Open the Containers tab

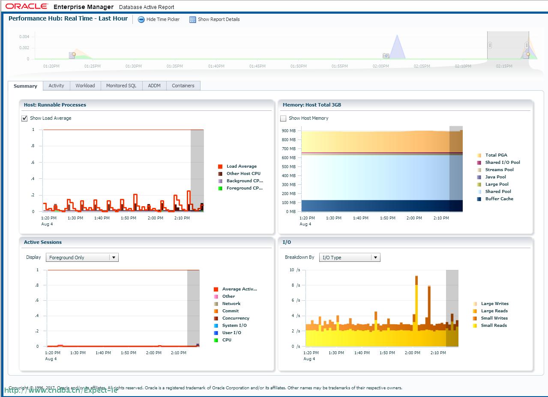pyautogui.click(x=183, y=86)
